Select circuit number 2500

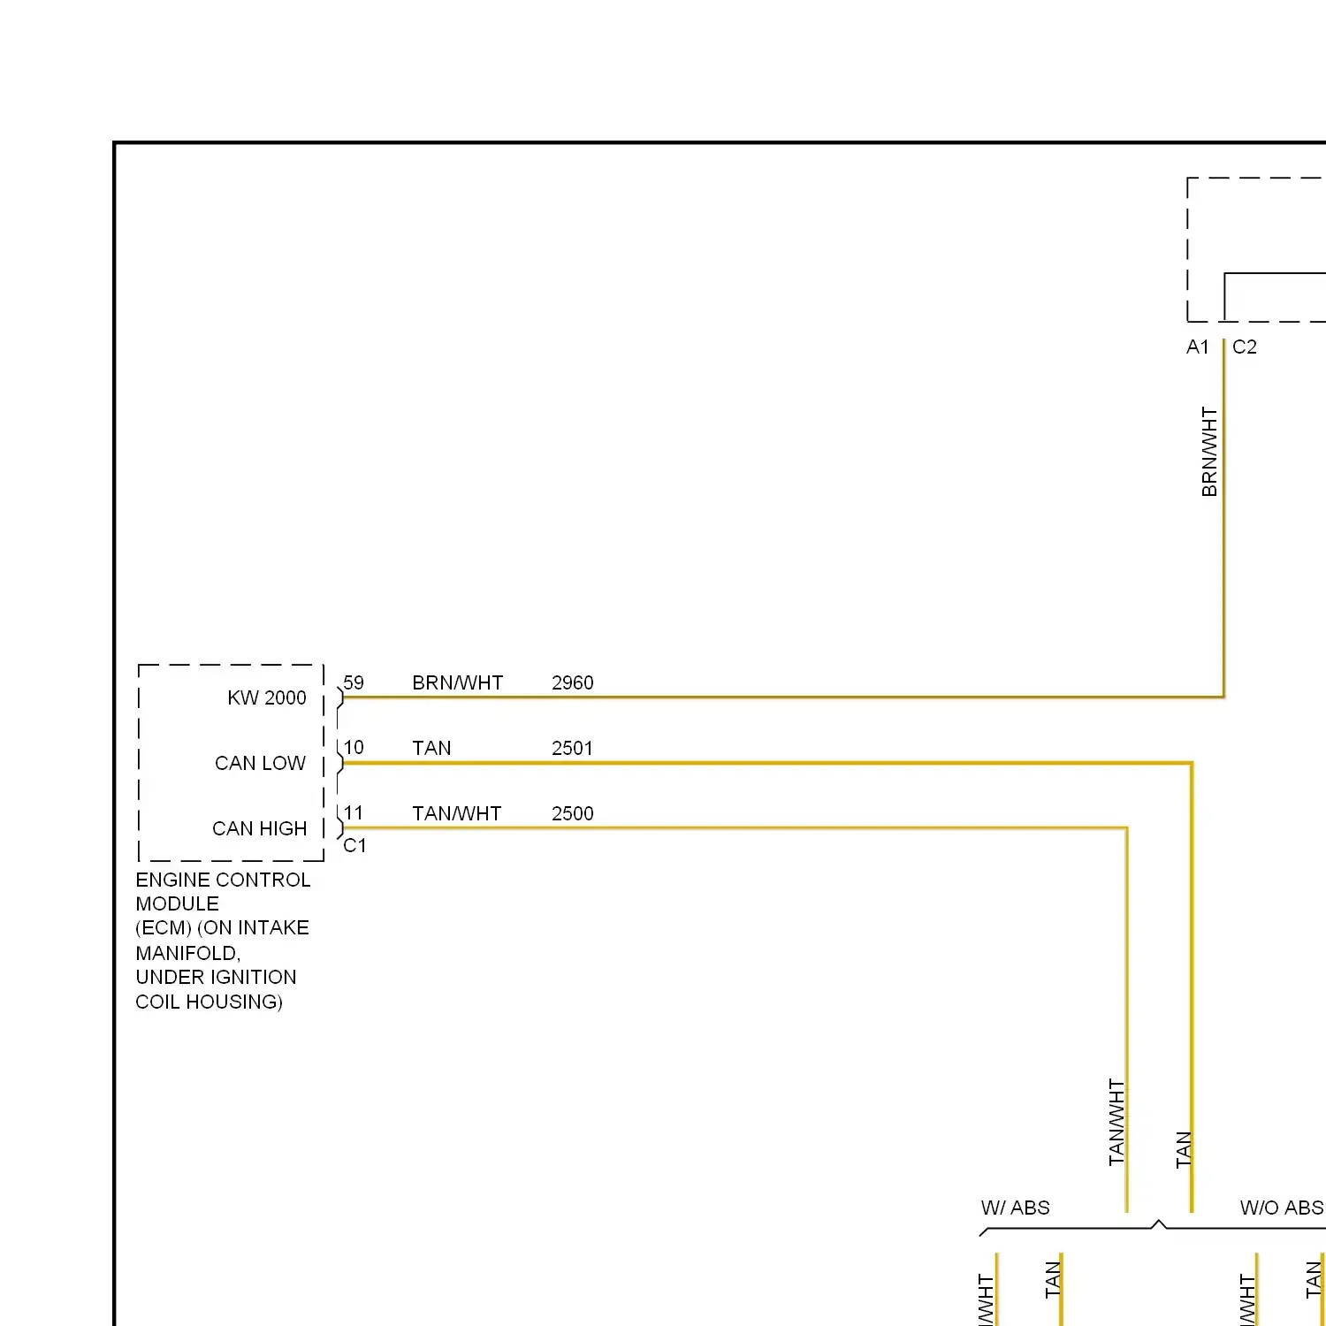573,813
